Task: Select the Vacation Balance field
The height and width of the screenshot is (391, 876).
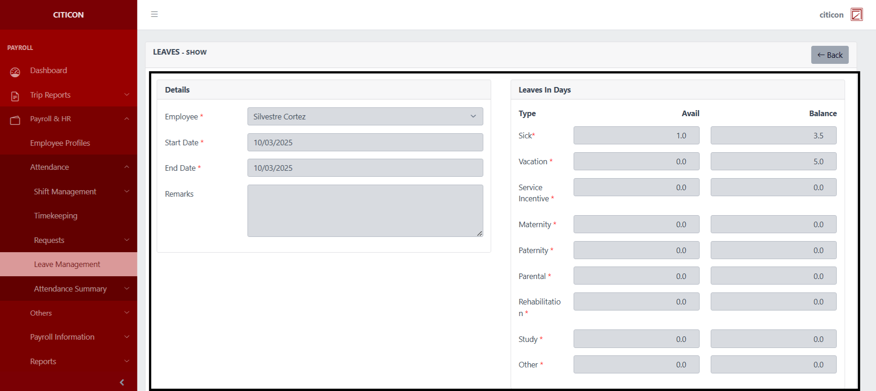Action: coord(773,161)
